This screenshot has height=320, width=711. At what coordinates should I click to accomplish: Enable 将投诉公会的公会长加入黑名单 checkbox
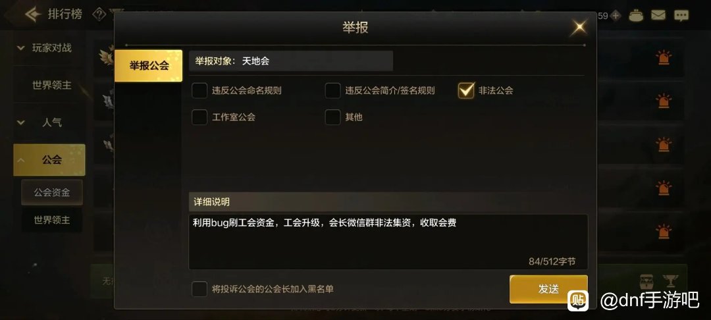click(199, 289)
